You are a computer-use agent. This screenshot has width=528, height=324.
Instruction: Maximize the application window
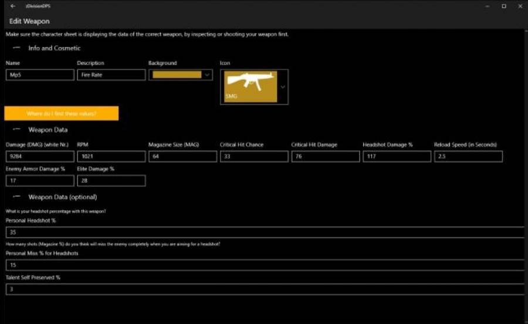[503, 6]
